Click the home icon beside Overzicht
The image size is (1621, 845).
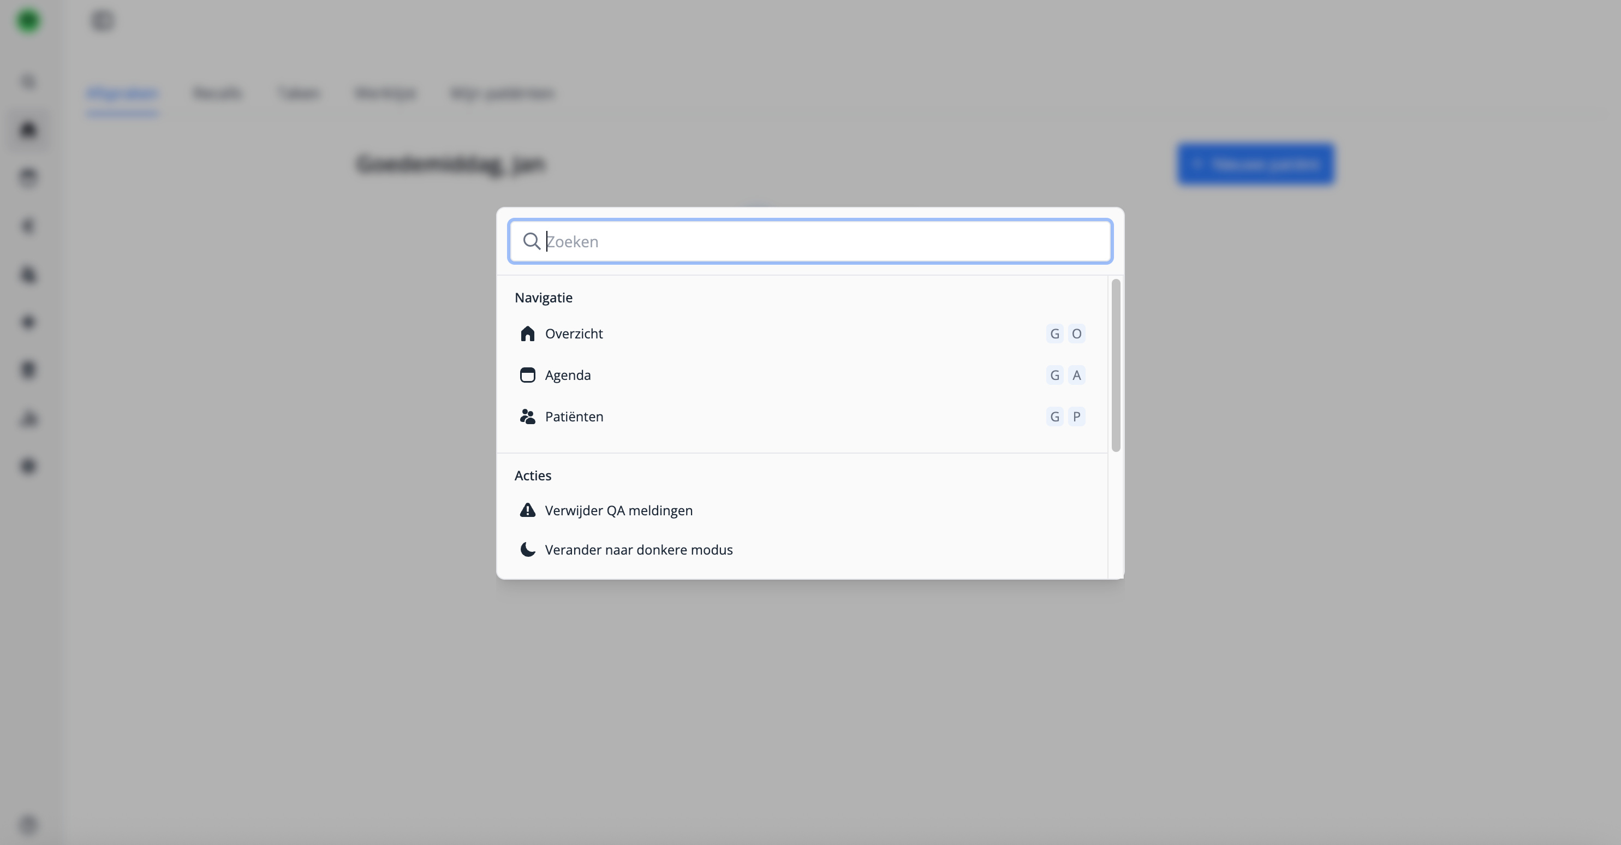(527, 334)
